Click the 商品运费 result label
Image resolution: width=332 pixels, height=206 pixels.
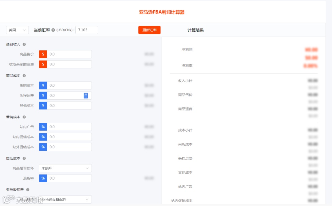(185, 109)
